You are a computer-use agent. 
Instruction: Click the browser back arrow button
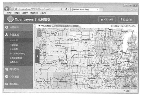(x=7, y=9)
